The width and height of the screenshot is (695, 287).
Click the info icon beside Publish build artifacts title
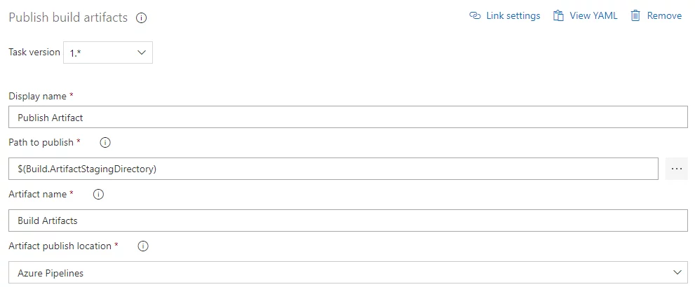pos(142,18)
